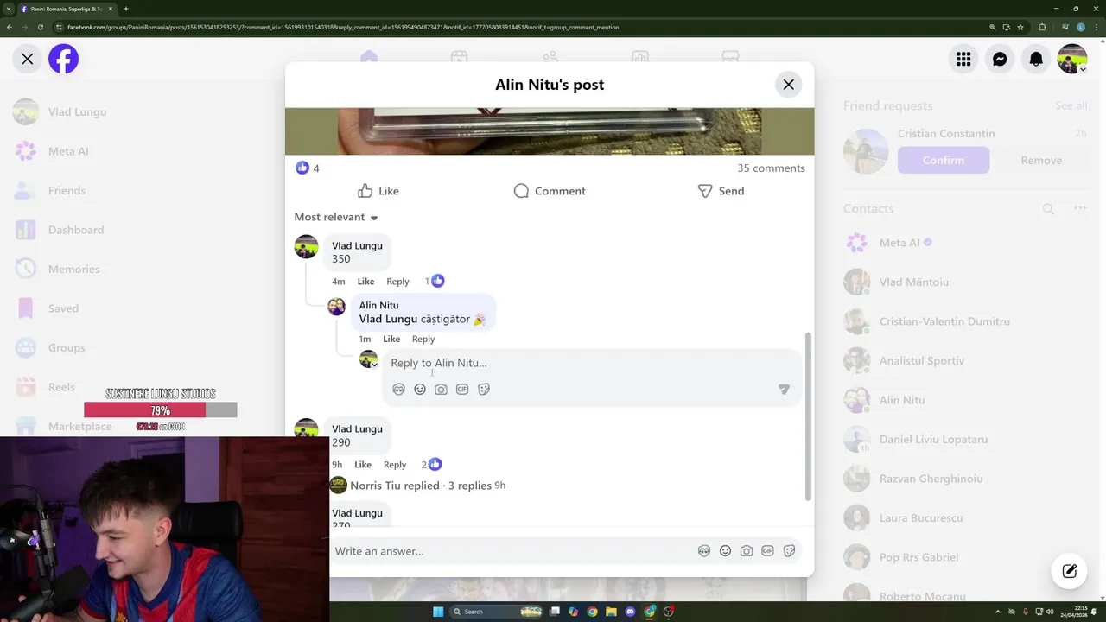Open emoji picker in reply box
This screenshot has height=622, width=1106.
point(420,390)
